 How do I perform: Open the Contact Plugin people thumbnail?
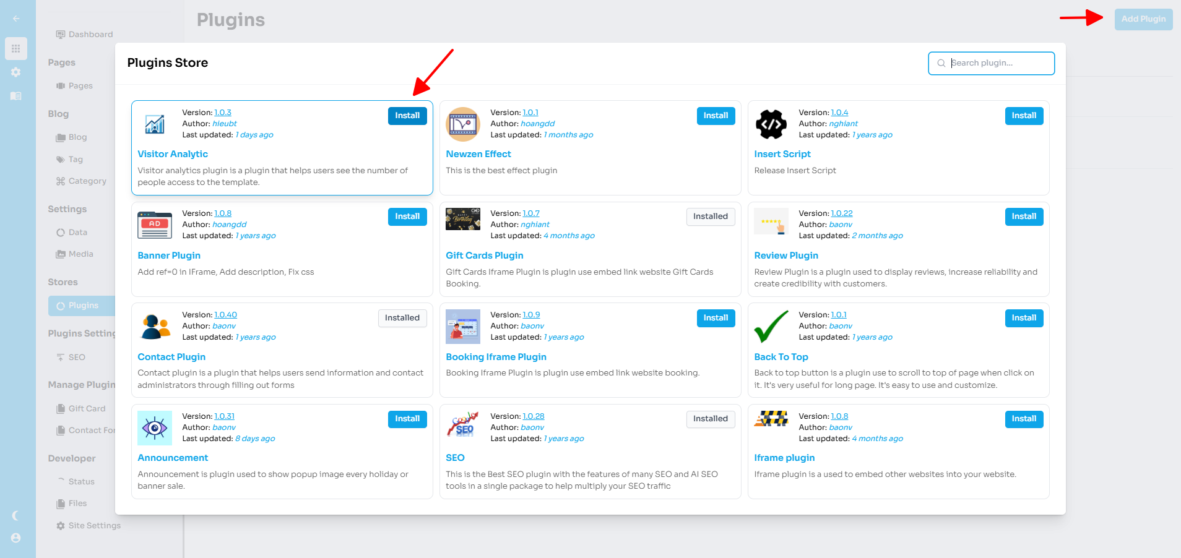click(x=154, y=327)
